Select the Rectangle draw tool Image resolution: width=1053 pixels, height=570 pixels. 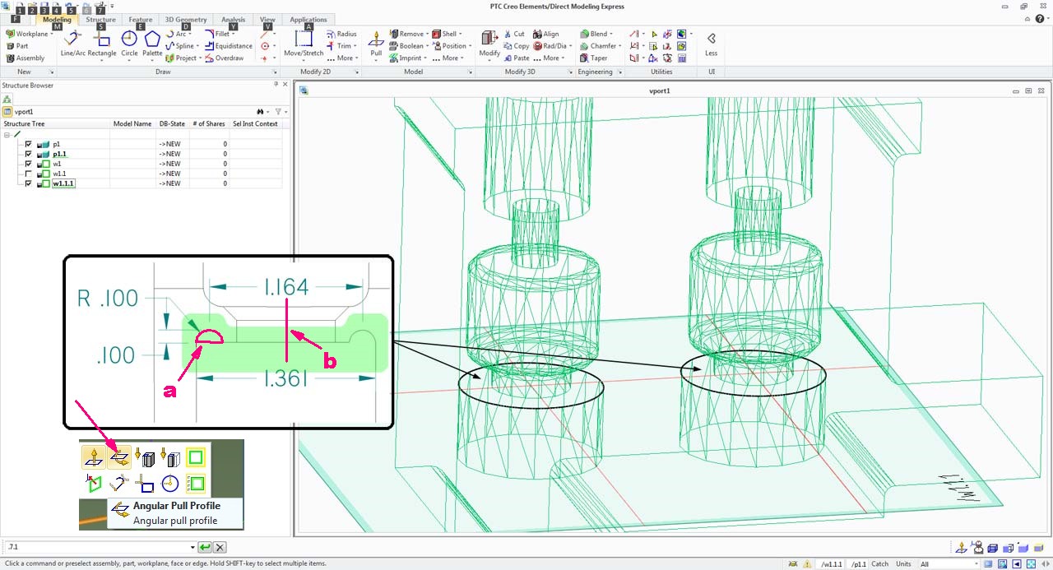pyautogui.click(x=102, y=44)
